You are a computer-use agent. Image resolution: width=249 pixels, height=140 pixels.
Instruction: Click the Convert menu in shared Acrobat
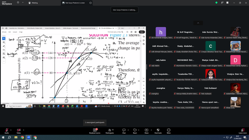tap(15, 32)
